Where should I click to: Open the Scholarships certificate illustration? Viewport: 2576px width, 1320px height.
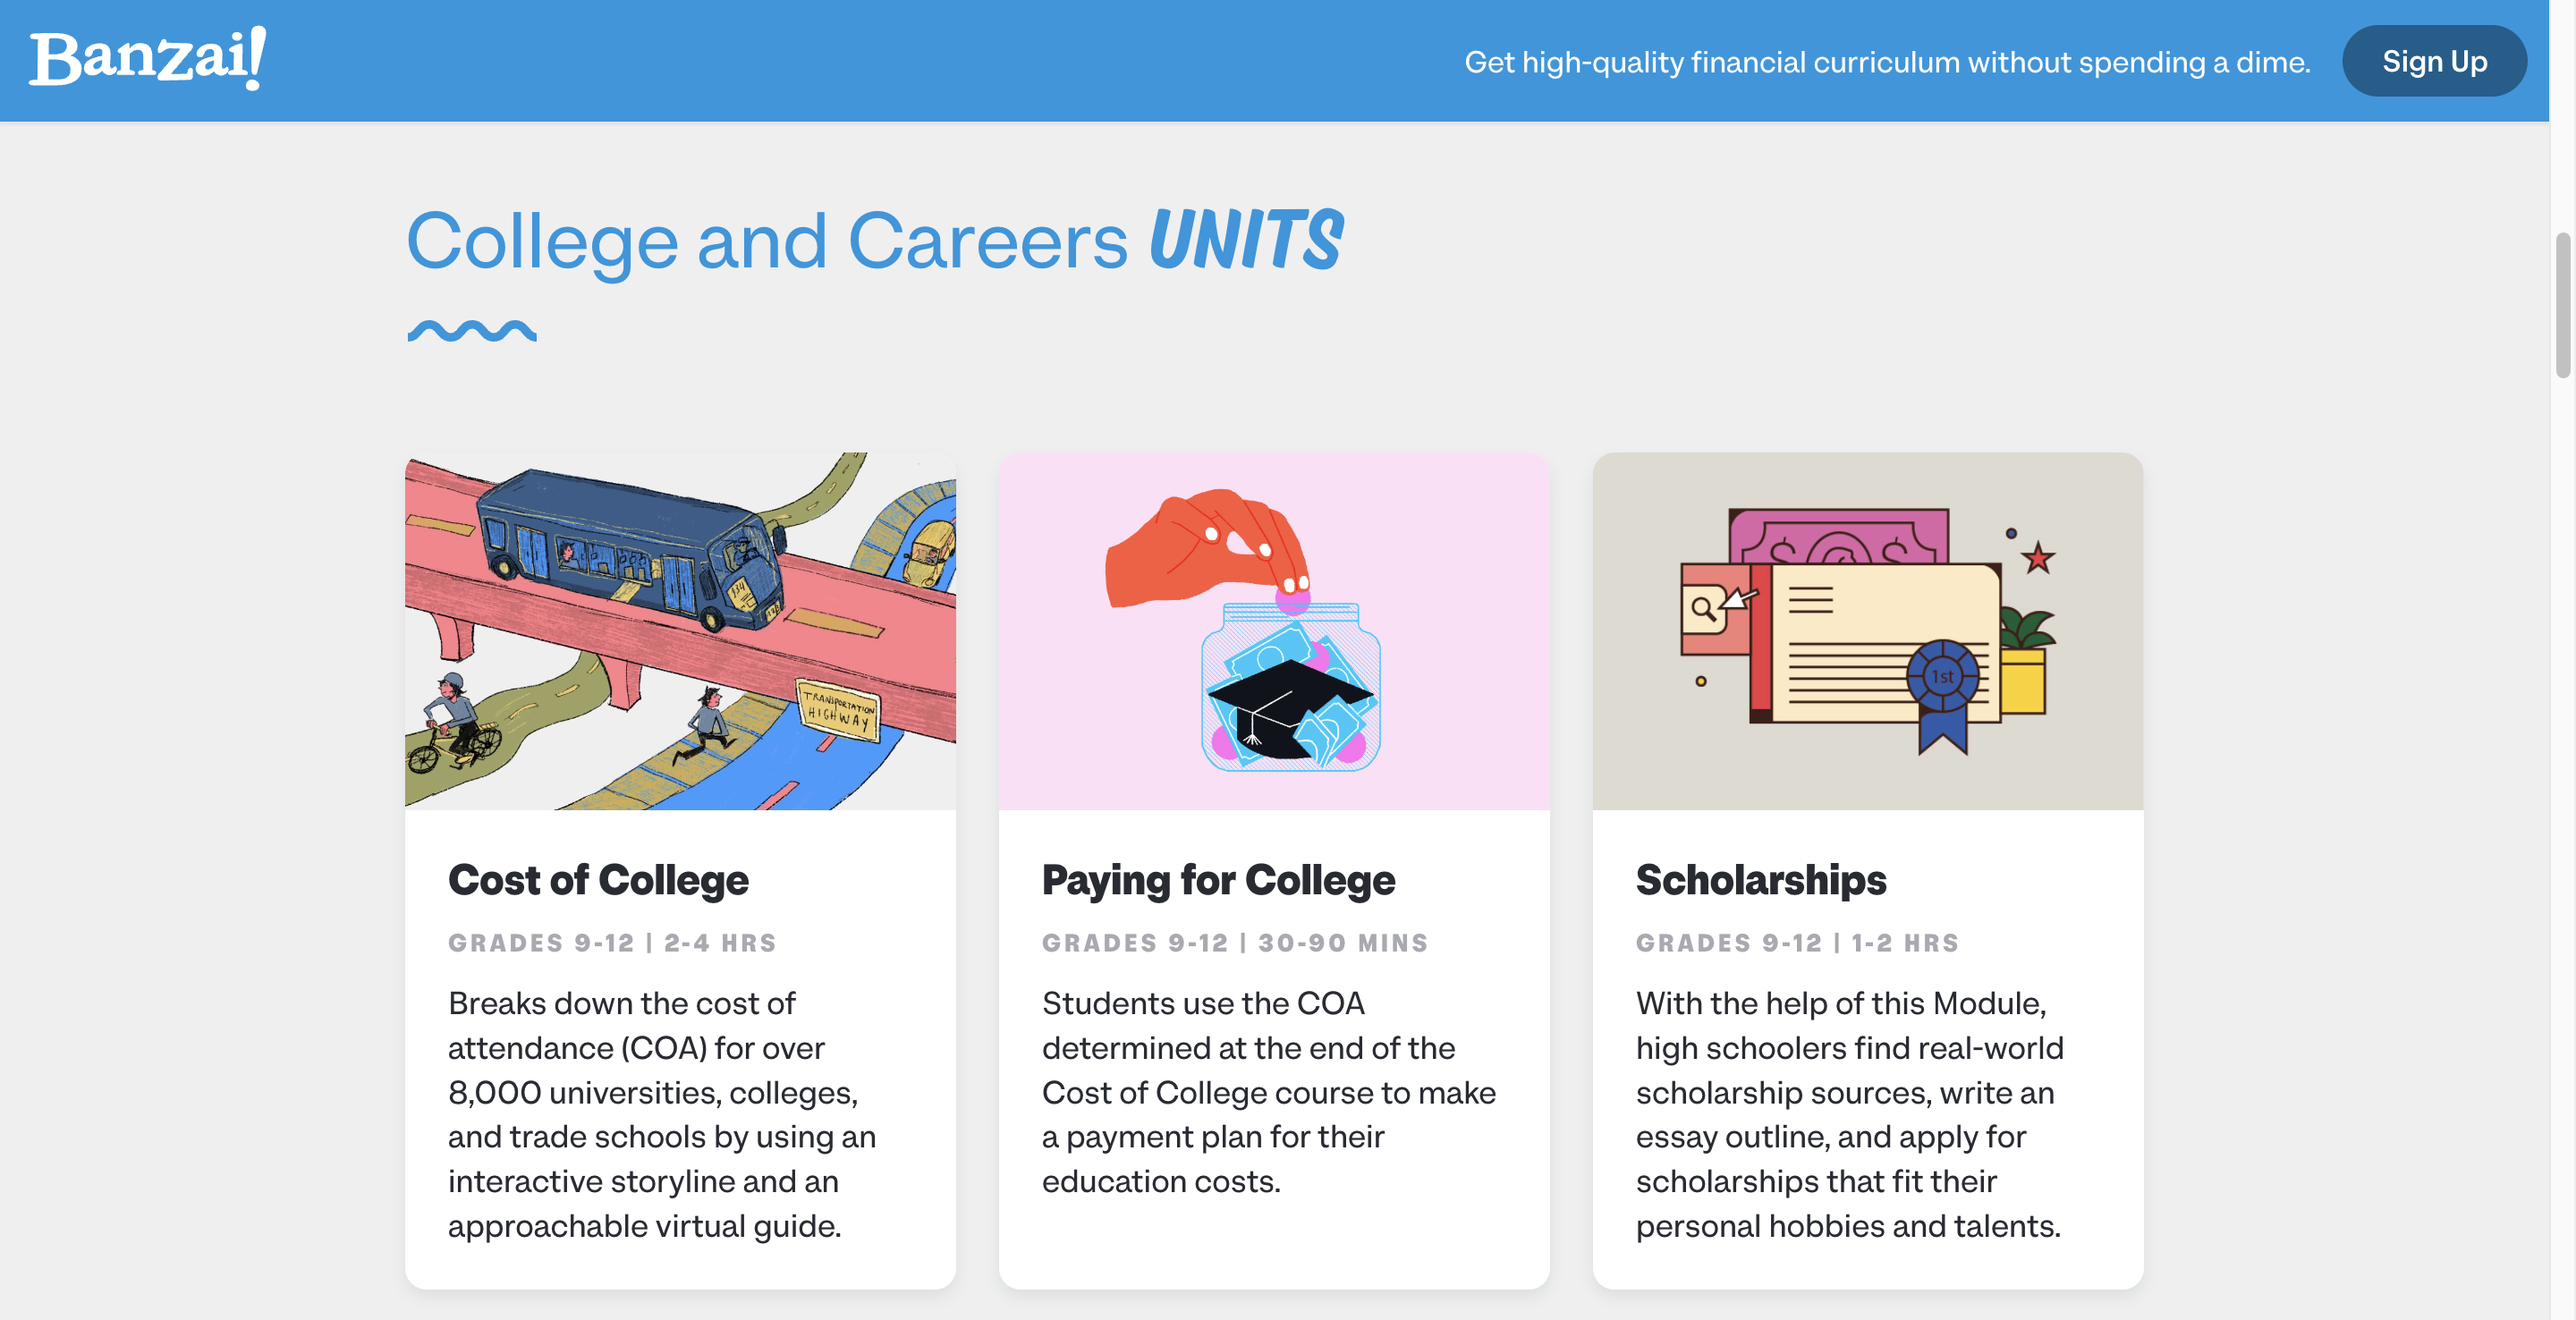[1867, 630]
